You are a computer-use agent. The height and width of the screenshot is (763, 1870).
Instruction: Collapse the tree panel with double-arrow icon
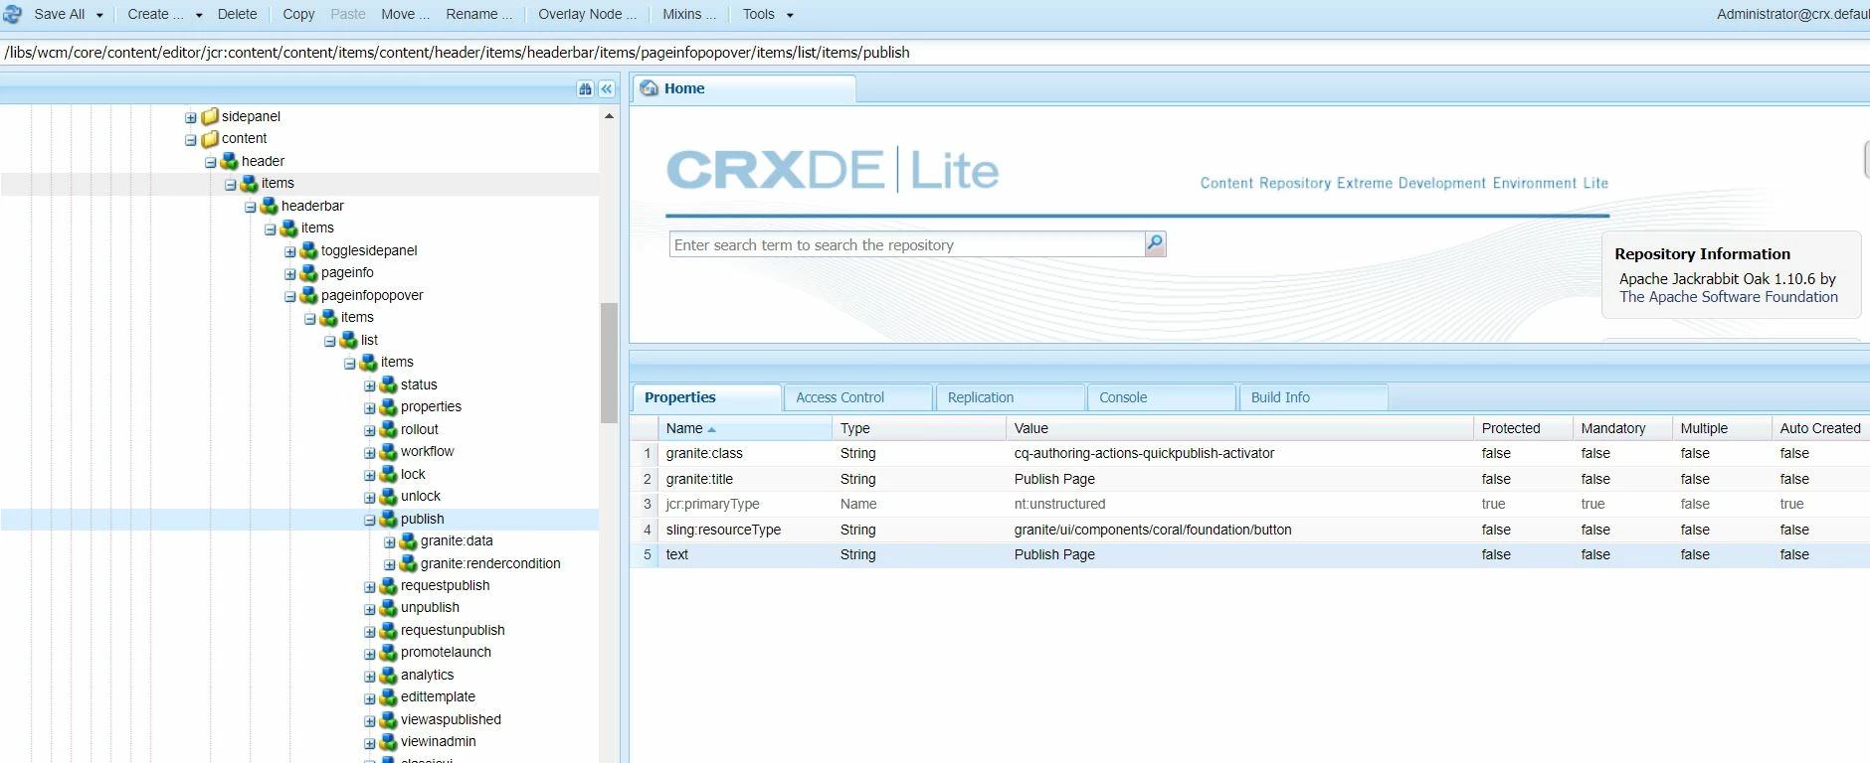(x=607, y=89)
